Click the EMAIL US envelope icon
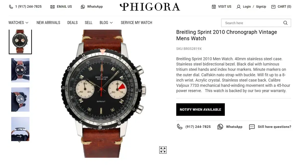This screenshot has width=307, height=165. click(x=52, y=7)
